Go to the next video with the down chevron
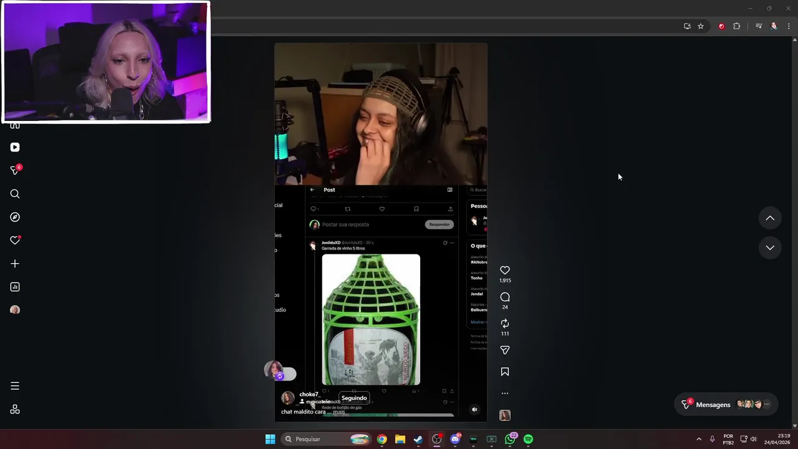The height and width of the screenshot is (449, 798). [x=770, y=248]
